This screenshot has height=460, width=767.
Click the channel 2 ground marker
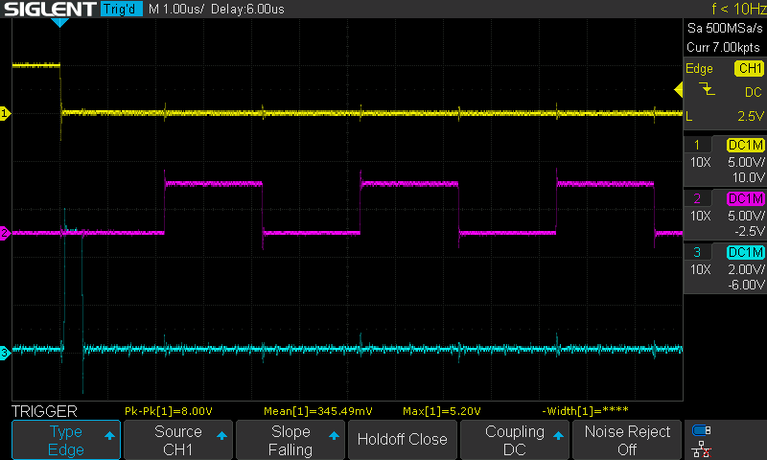coord(5,233)
